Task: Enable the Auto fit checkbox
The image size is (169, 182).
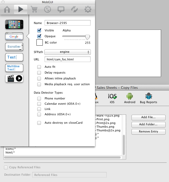Action: tap(39, 67)
